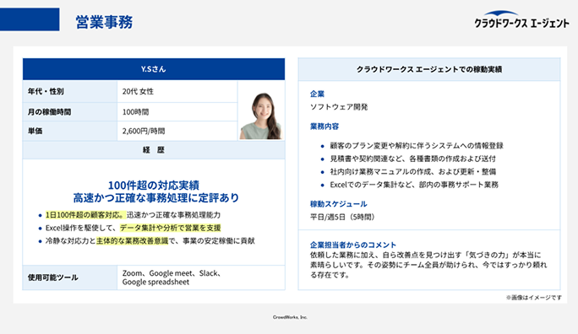Select the bullet about 見積書や契約関連

[413, 159]
